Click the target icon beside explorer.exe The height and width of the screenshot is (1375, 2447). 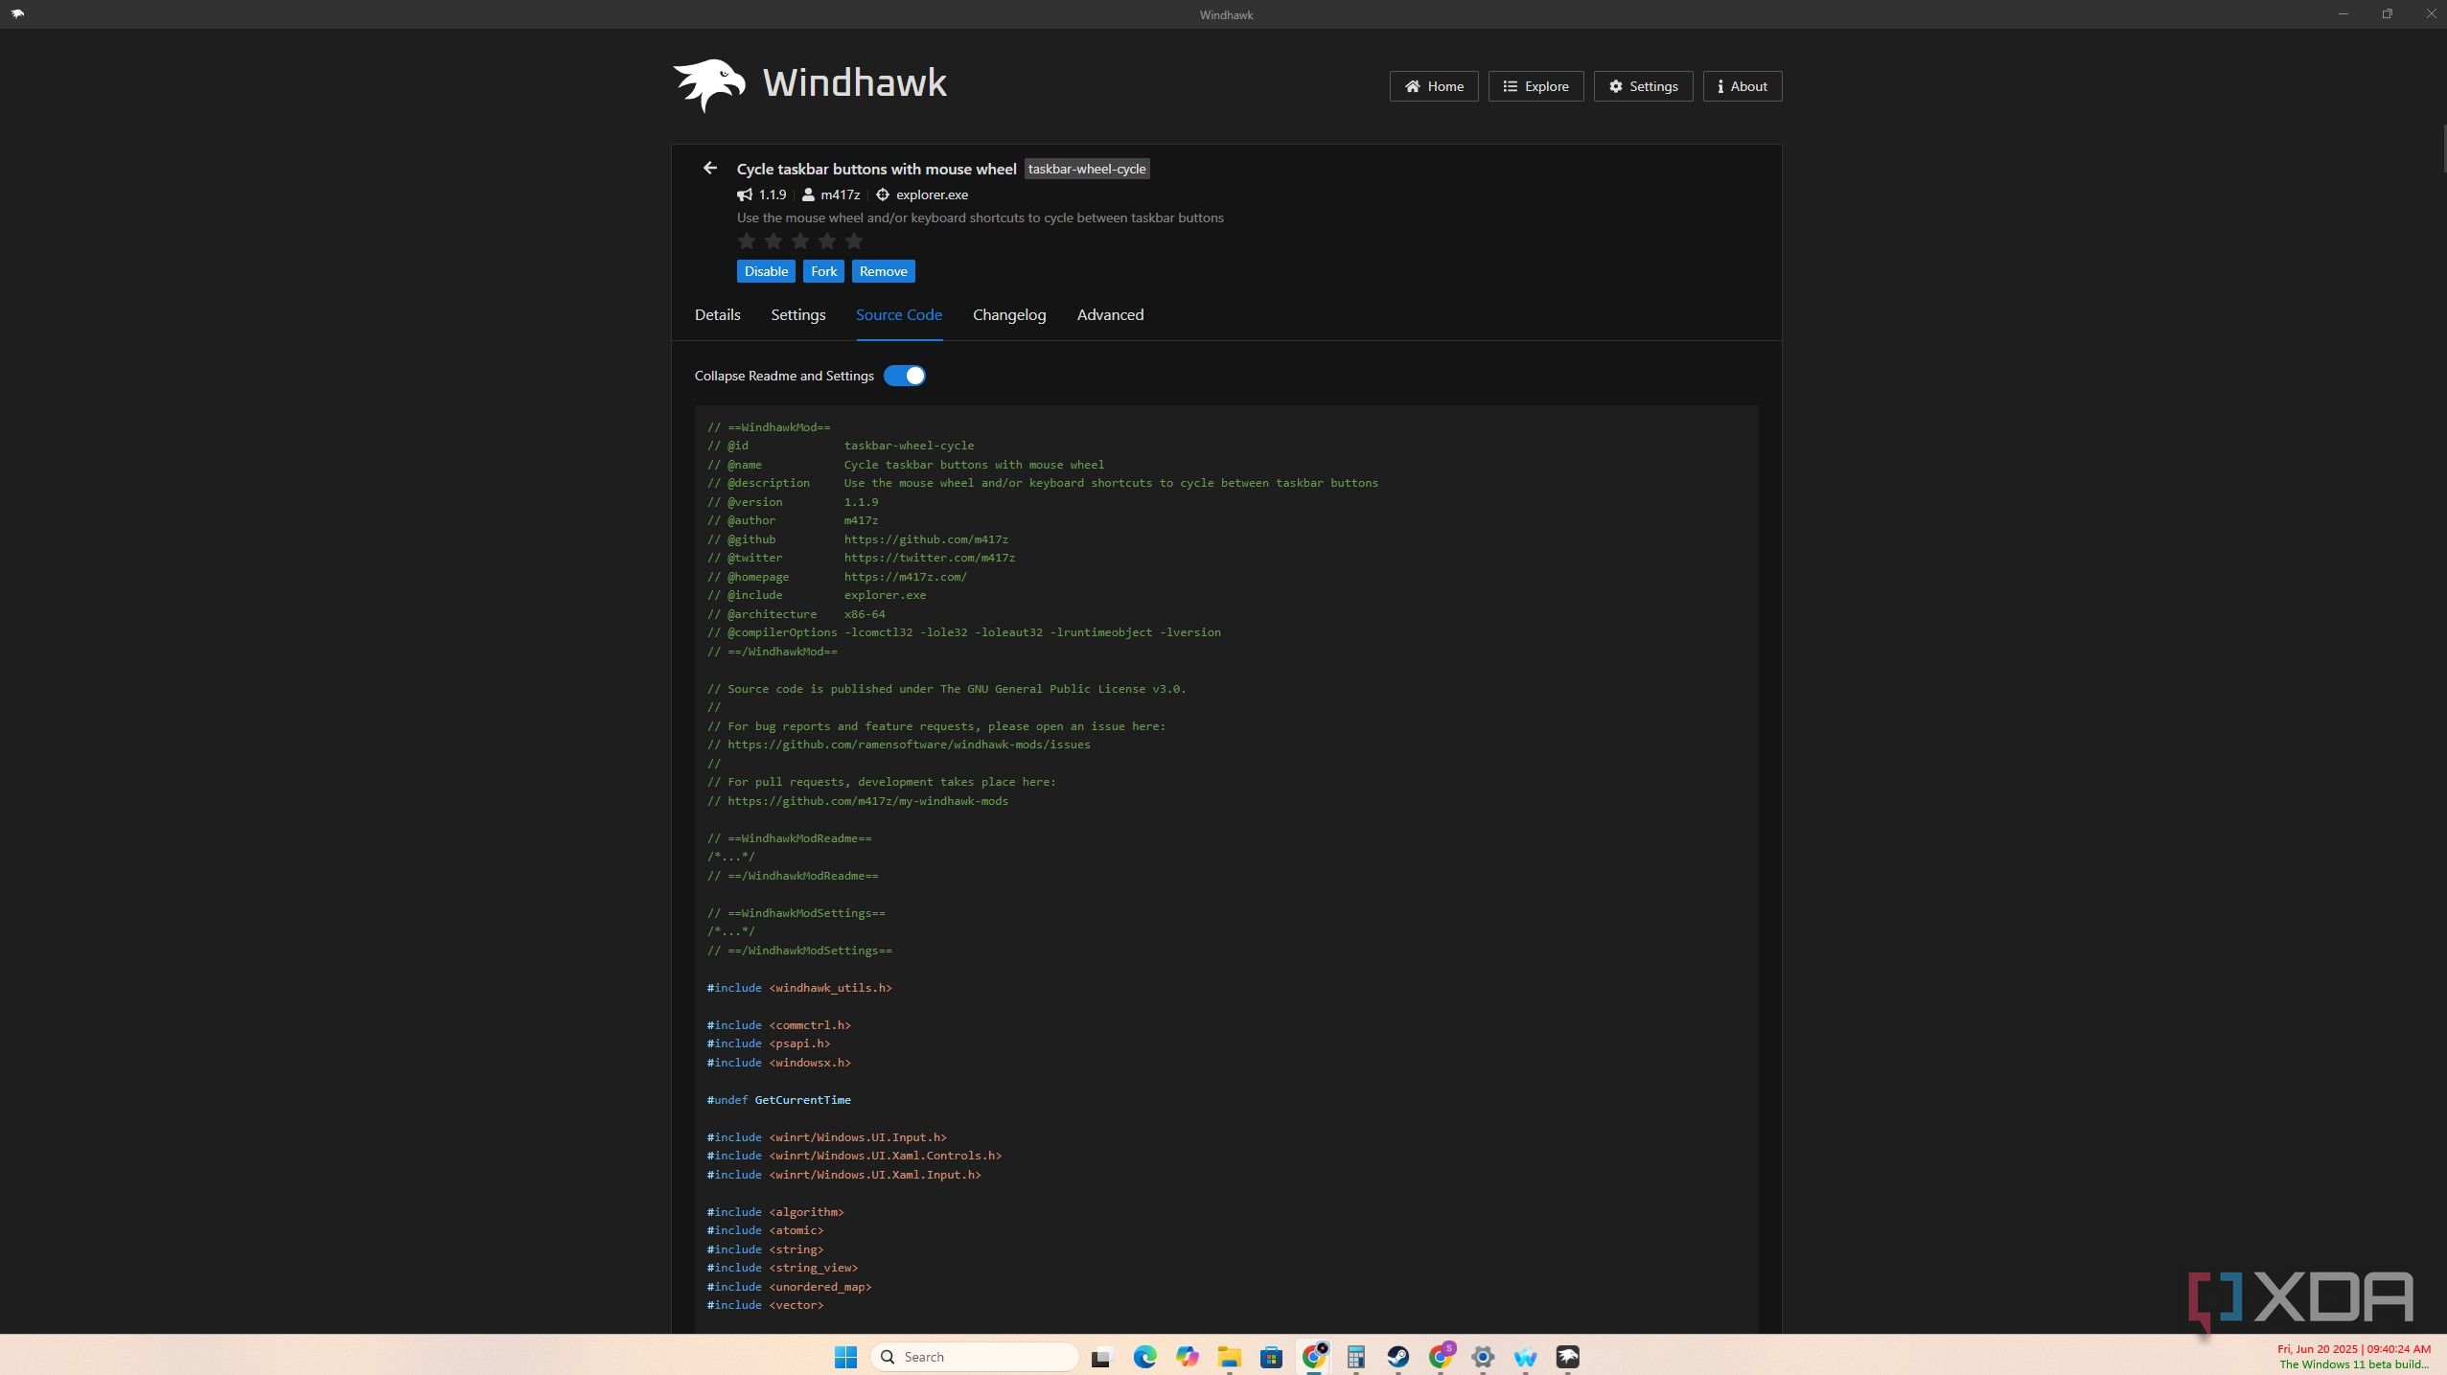click(883, 195)
